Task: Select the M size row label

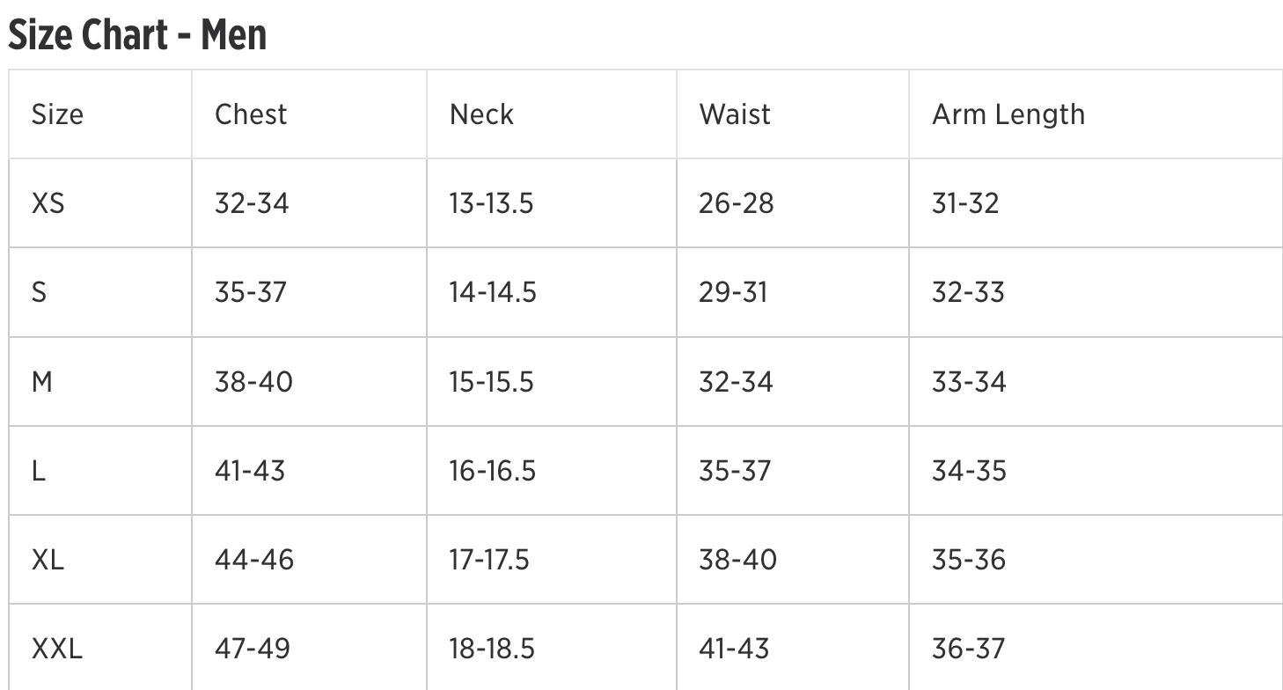Action: [41, 382]
